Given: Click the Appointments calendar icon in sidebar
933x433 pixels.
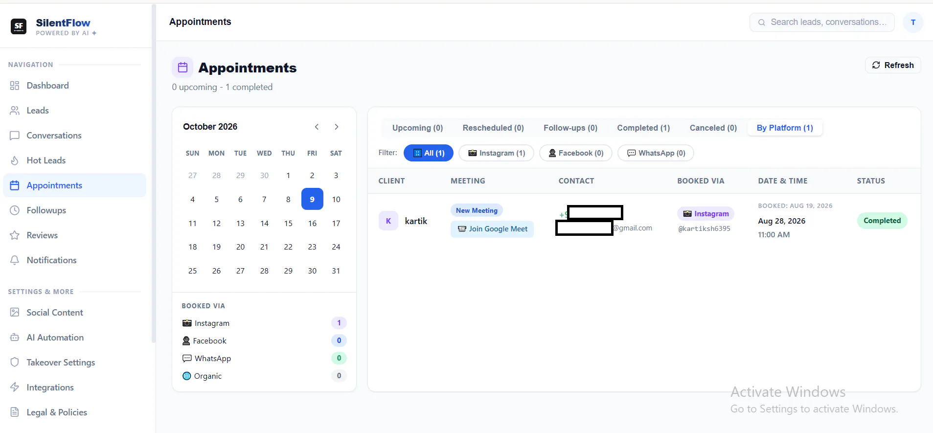Looking at the screenshot, I should pos(15,185).
